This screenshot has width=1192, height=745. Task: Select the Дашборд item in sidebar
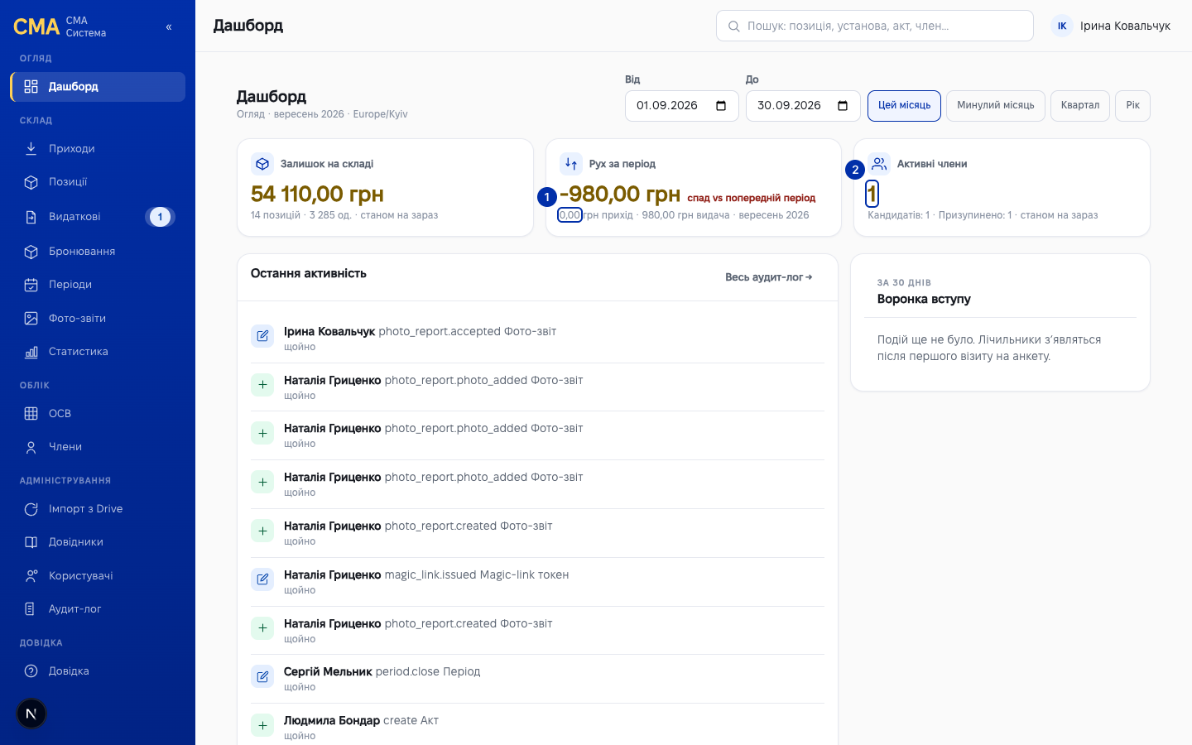click(x=98, y=87)
